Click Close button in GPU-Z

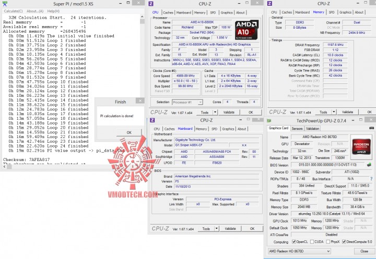click(x=364, y=251)
